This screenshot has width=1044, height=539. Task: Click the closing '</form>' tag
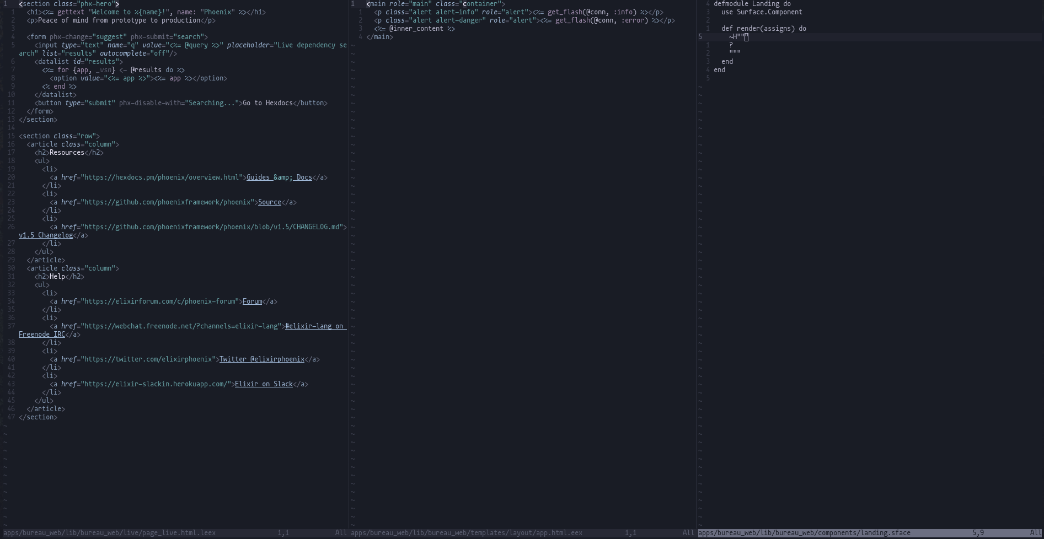pos(40,111)
